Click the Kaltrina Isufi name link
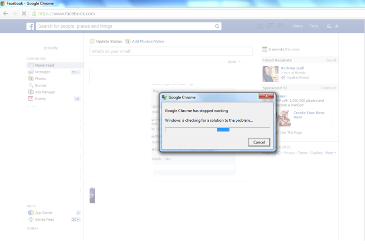This screenshot has height=244, width=365. (x=292, y=68)
